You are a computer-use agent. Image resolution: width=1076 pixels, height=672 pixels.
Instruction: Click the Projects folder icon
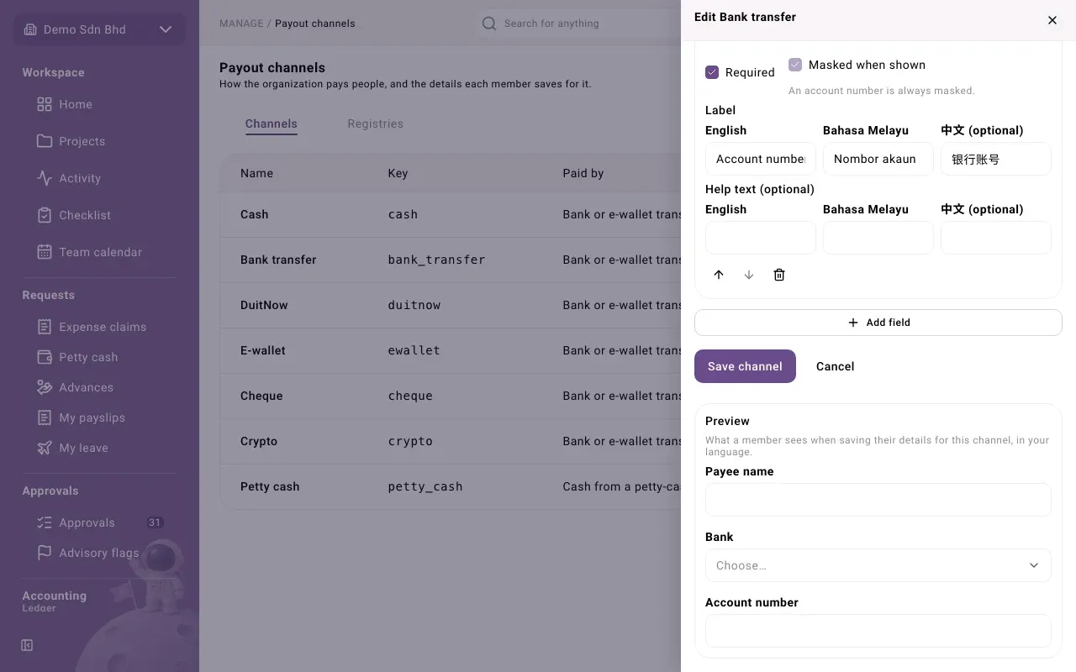[x=45, y=141]
